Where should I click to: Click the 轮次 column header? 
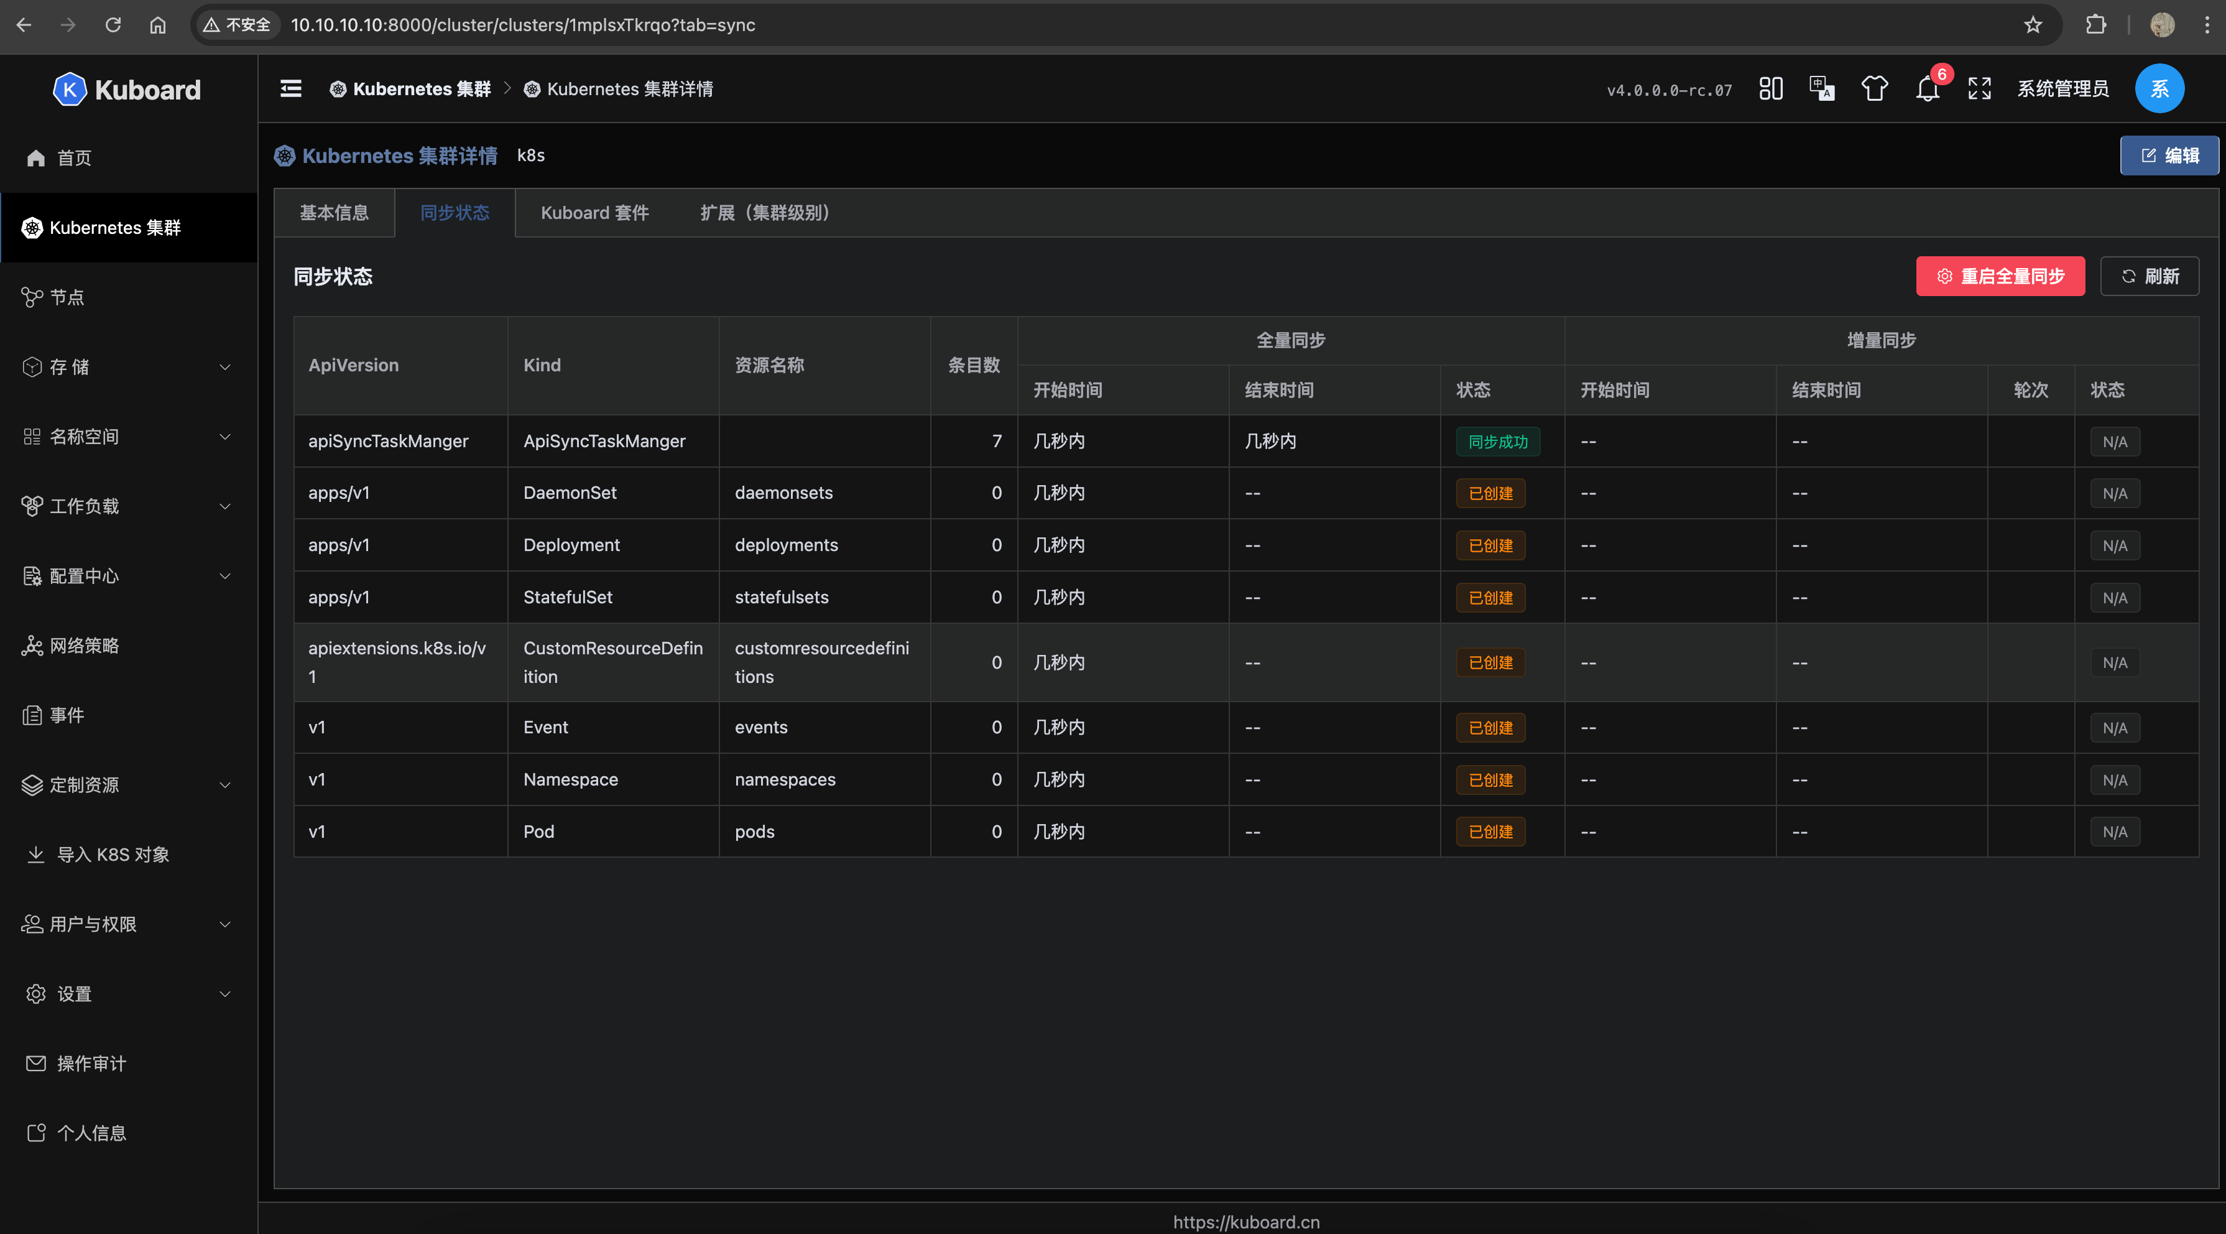coord(2031,391)
